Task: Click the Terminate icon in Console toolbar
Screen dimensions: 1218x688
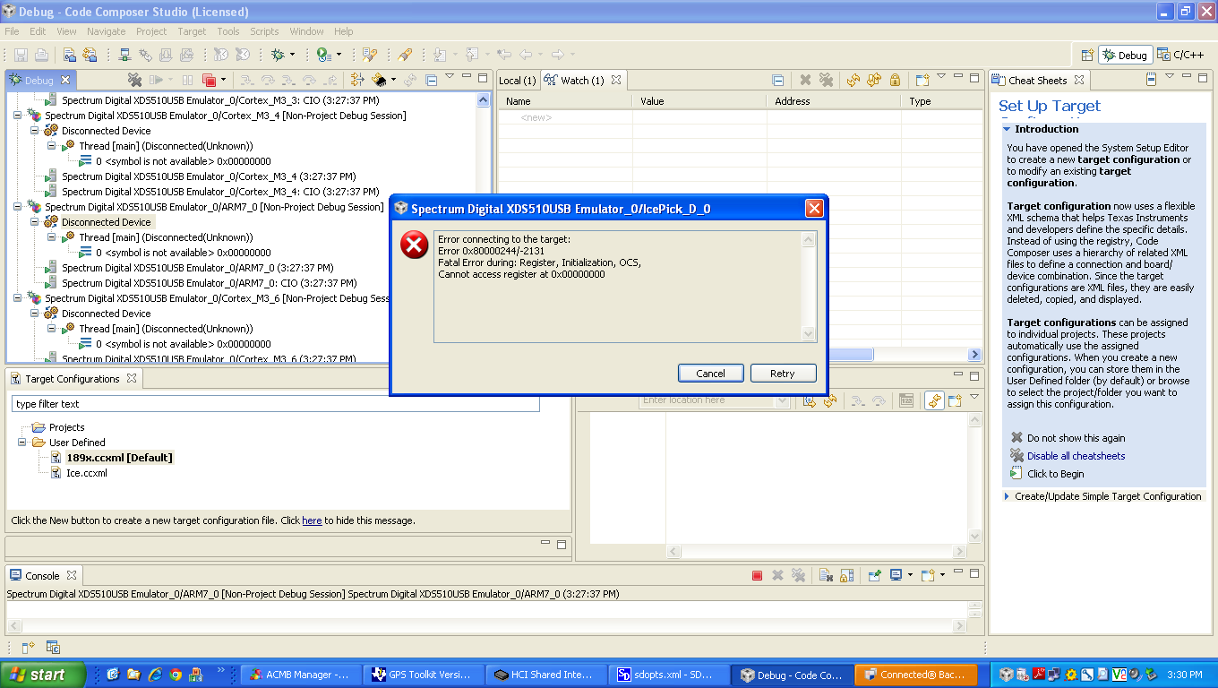Action: 757,575
